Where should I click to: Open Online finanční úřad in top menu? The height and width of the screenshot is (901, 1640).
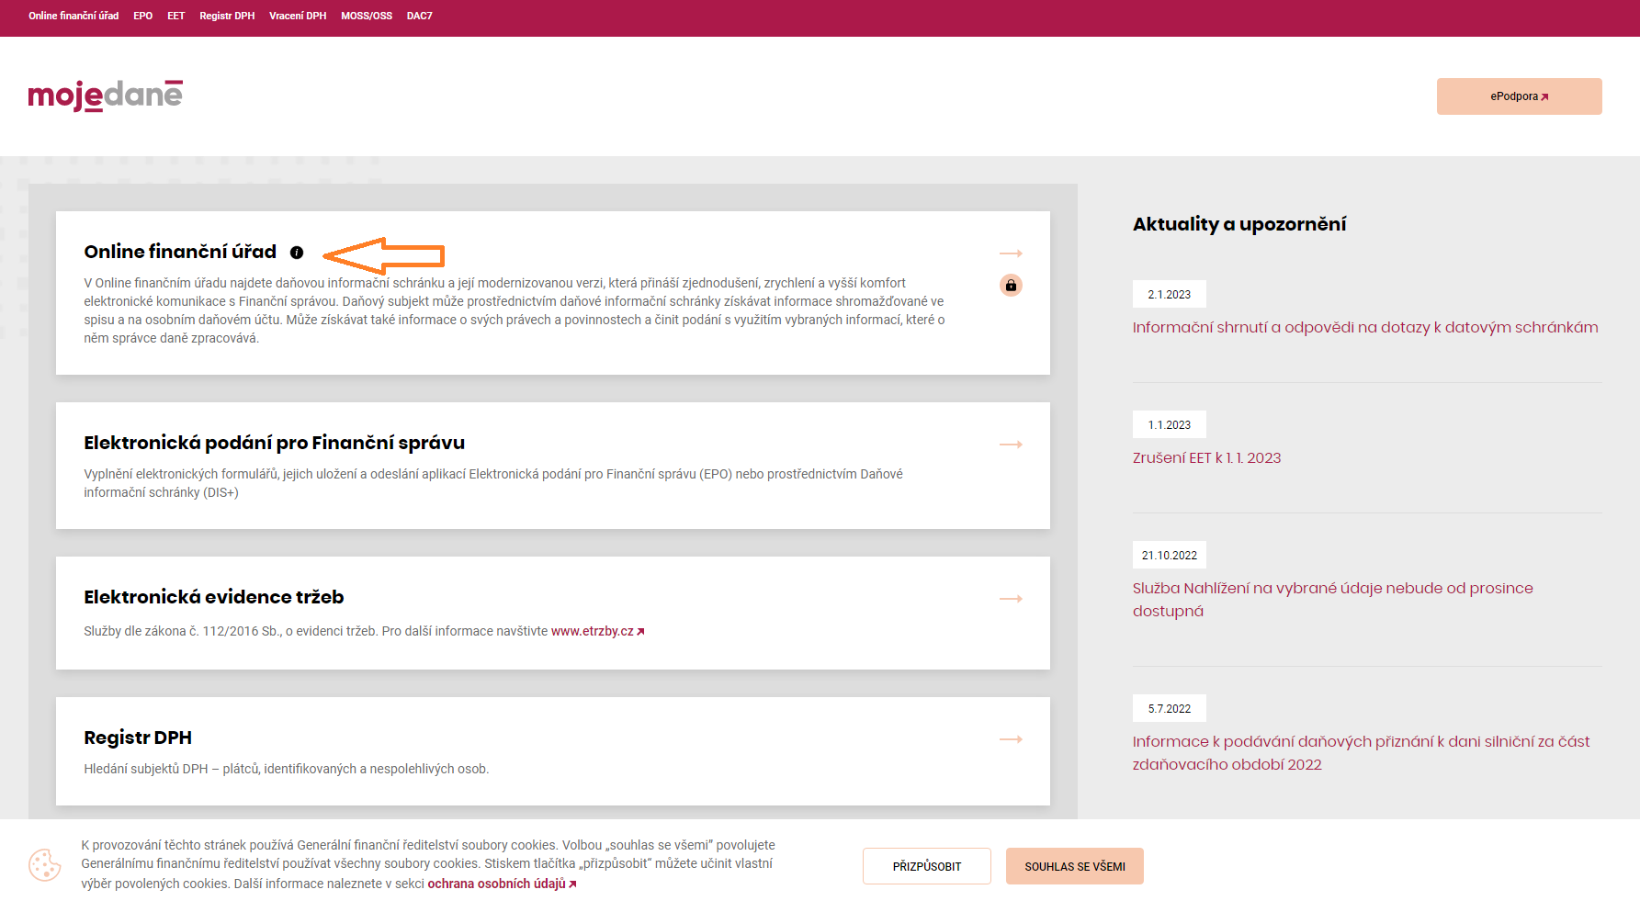coord(74,16)
